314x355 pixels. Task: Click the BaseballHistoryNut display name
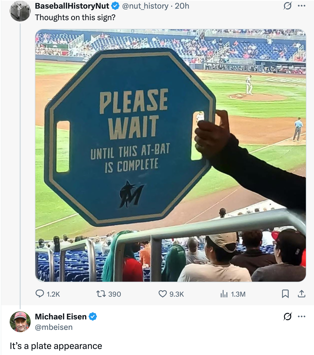point(72,6)
